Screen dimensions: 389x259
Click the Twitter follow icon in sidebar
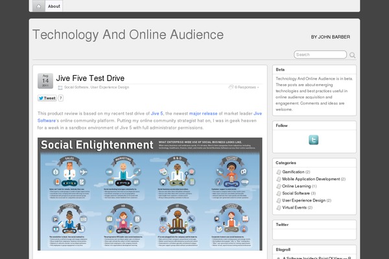click(x=314, y=140)
